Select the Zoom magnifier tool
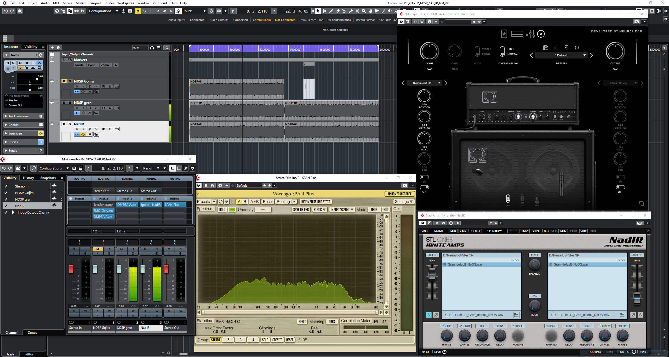This screenshot has height=357, width=669. tap(364, 11)
